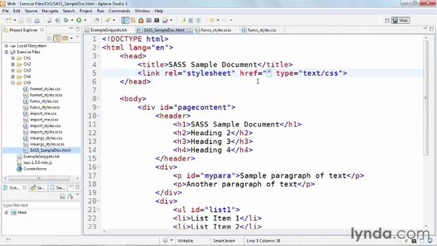Open the Run button dropdown arrow
The width and height of the screenshot is (437, 246).
tap(85, 20)
